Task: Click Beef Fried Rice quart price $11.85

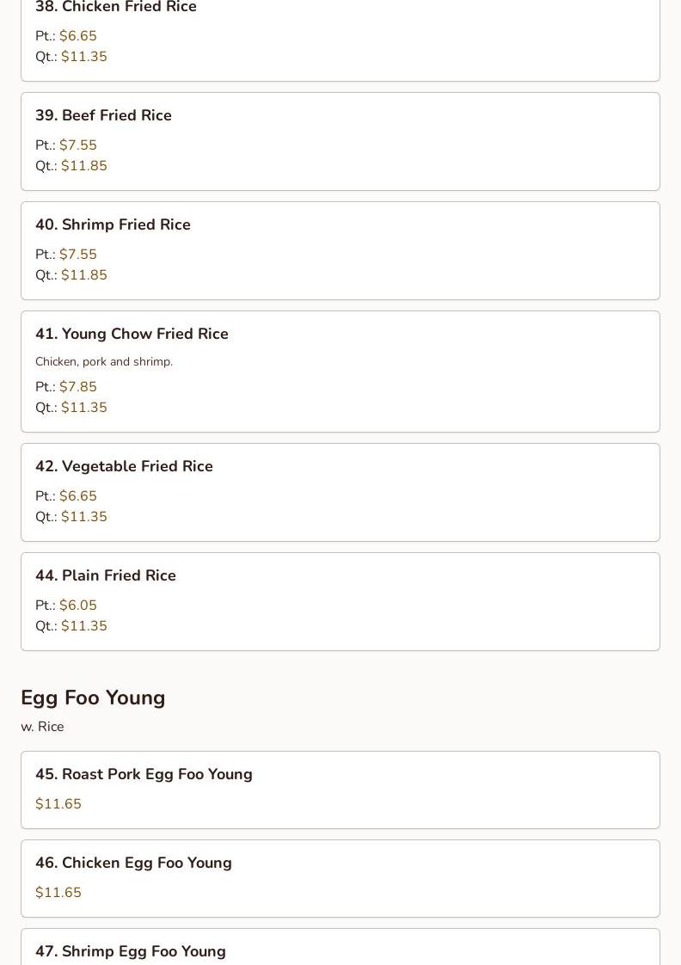Action: 84,166
